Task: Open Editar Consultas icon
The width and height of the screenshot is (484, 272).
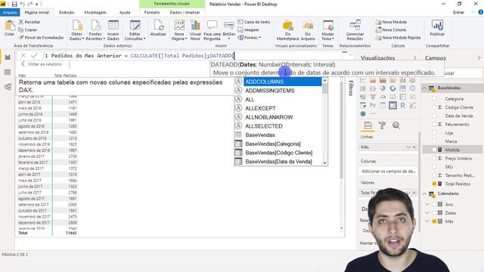Action: point(135,26)
